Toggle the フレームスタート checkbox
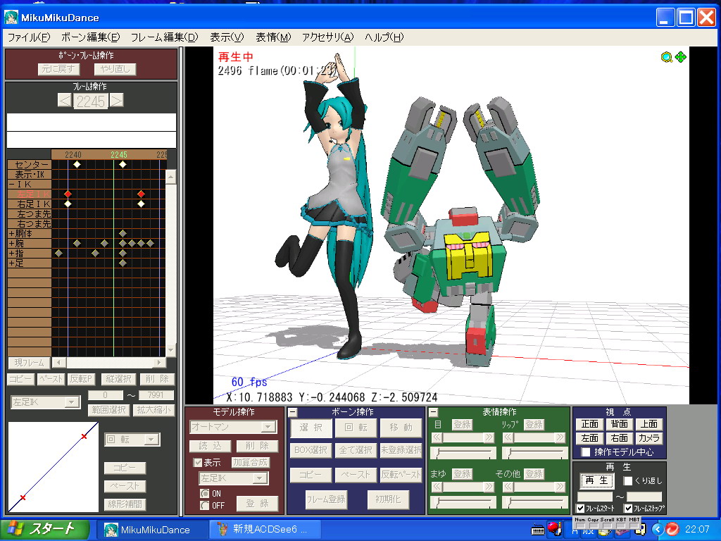Viewport: 721px width, 541px height. click(x=581, y=509)
